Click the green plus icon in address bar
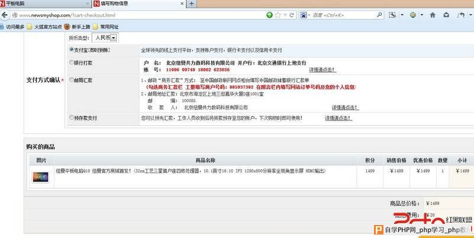Image resolution: width=474 pixels, height=238 pixels. click(269, 15)
